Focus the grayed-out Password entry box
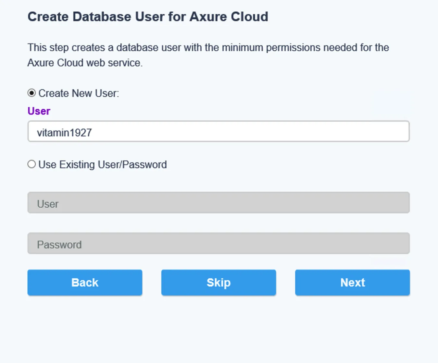438x363 pixels. coord(218,243)
